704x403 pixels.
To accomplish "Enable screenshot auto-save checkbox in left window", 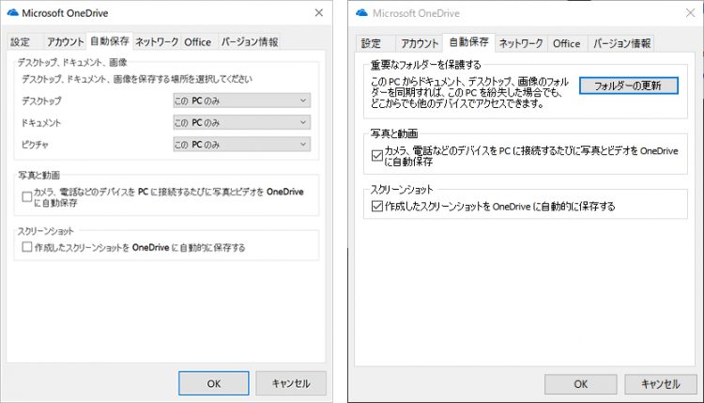I will tap(27, 247).
